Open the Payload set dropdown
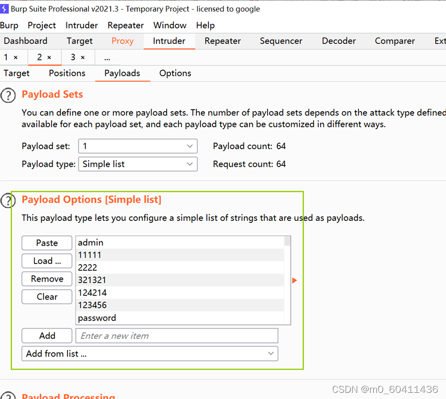 tap(138, 146)
